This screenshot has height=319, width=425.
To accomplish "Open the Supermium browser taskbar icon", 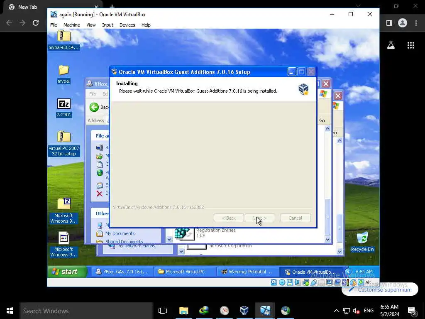I will coord(285,311).
